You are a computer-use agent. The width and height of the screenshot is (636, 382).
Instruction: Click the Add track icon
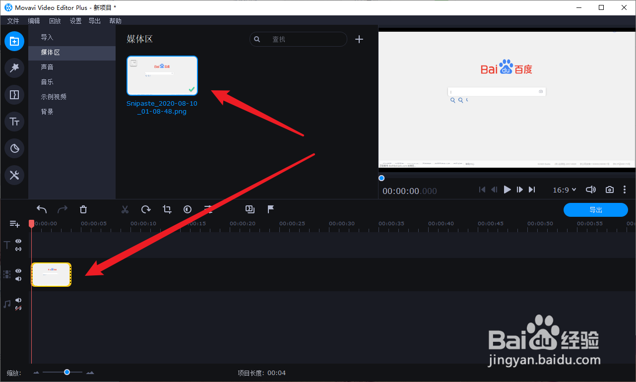pyautogui.click(x=14, y=224)
